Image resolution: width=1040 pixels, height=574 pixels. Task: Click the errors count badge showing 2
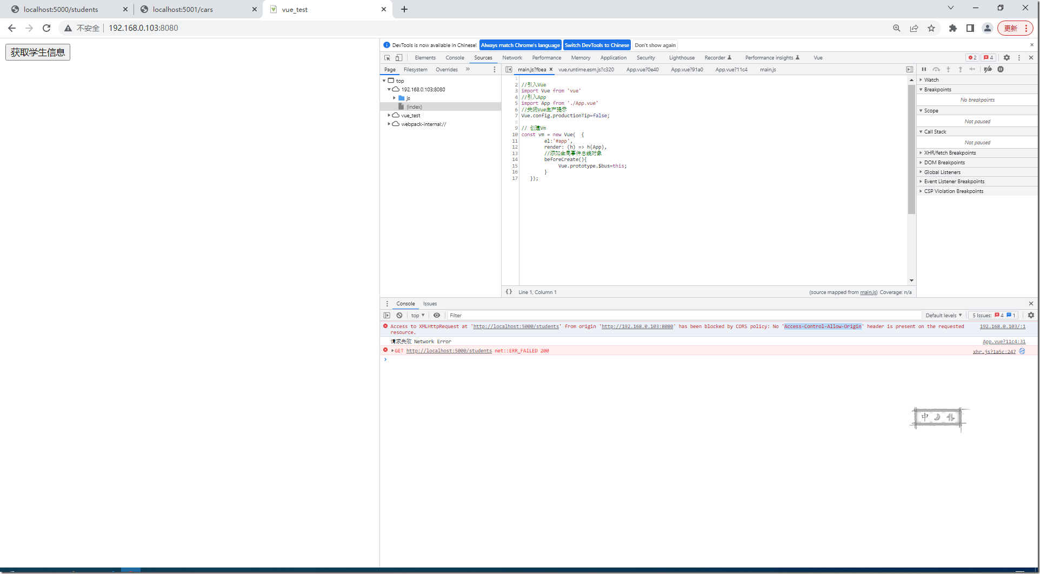point(972,58)
